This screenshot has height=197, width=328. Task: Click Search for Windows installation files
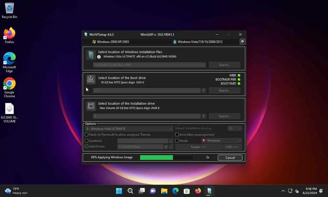[224, 65]
